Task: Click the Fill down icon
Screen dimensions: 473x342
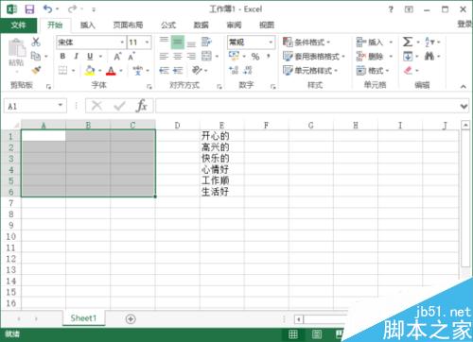Action: click(x=408, y=57)
